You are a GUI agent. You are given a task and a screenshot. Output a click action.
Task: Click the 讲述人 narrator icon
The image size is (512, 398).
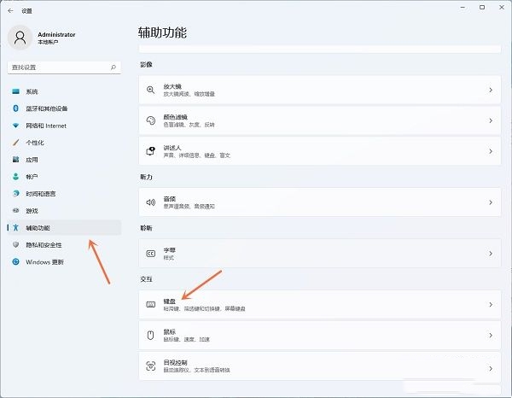(x=150, y=150)
